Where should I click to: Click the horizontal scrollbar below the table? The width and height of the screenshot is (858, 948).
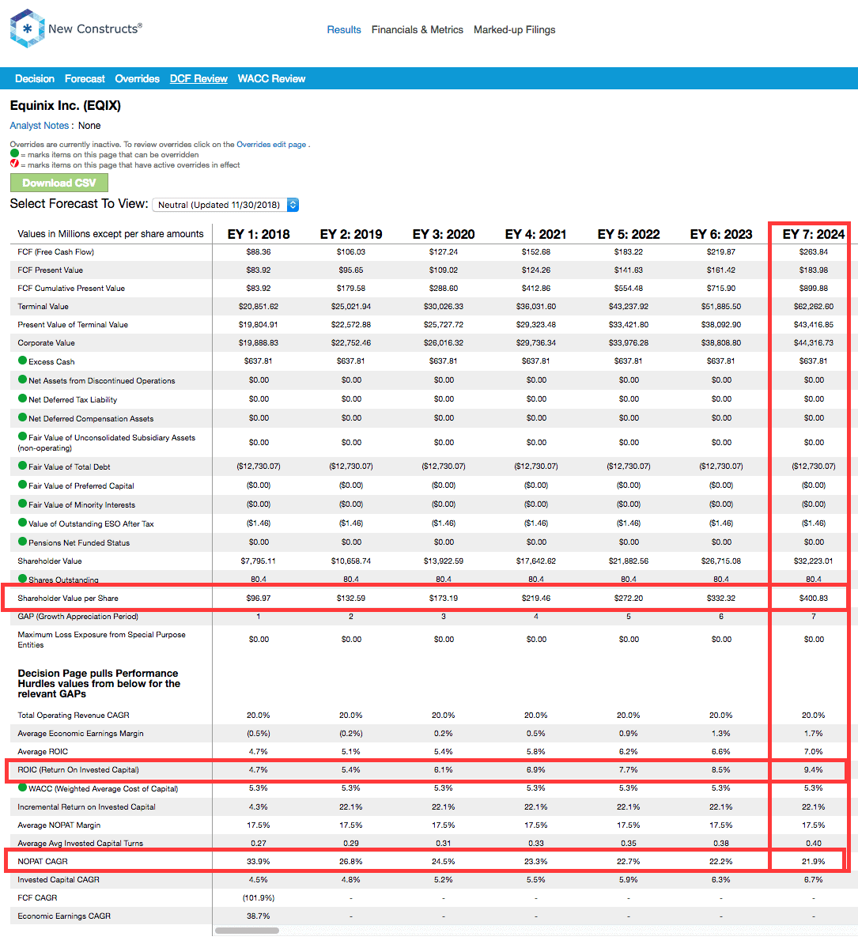tap(247, 931)
